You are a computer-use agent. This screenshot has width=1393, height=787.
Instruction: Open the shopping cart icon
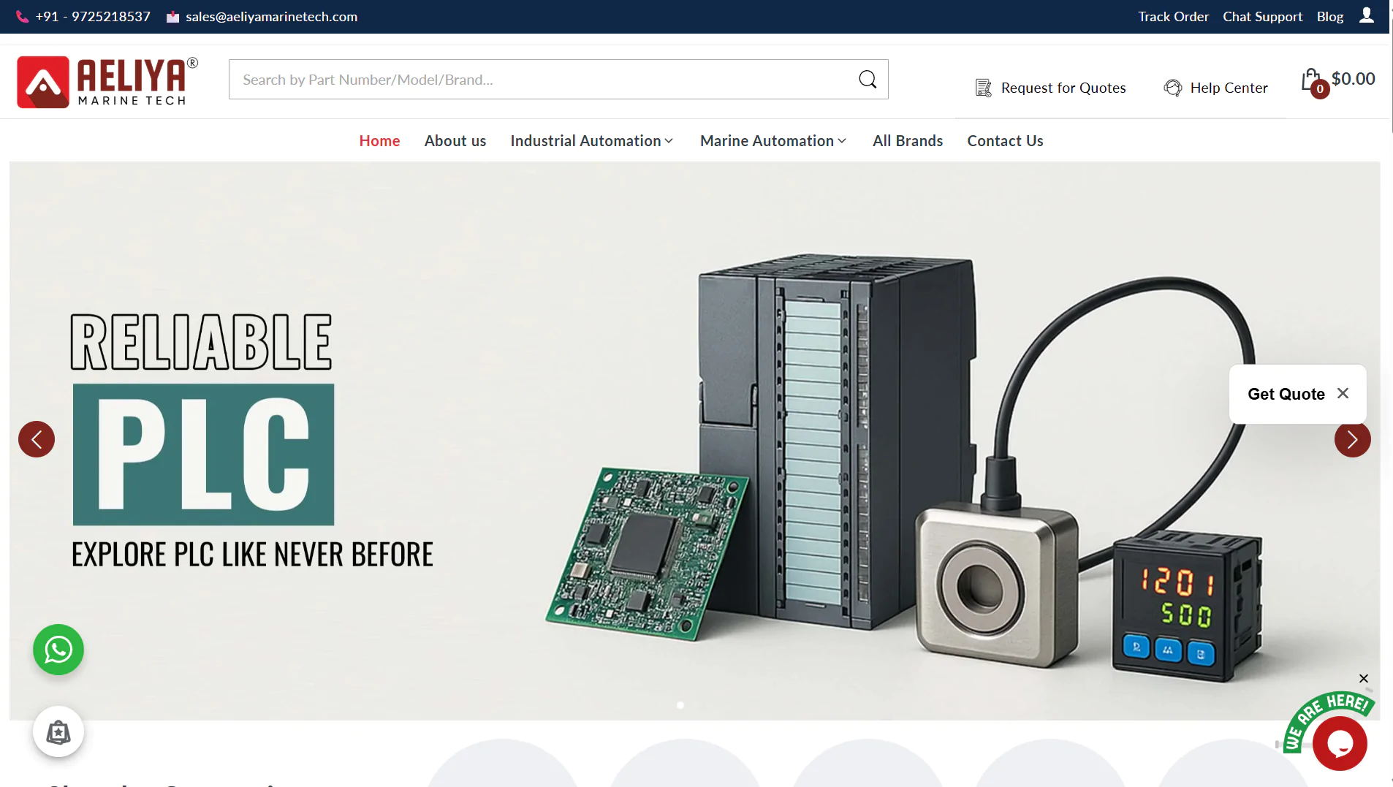(x=1310, y=79)
